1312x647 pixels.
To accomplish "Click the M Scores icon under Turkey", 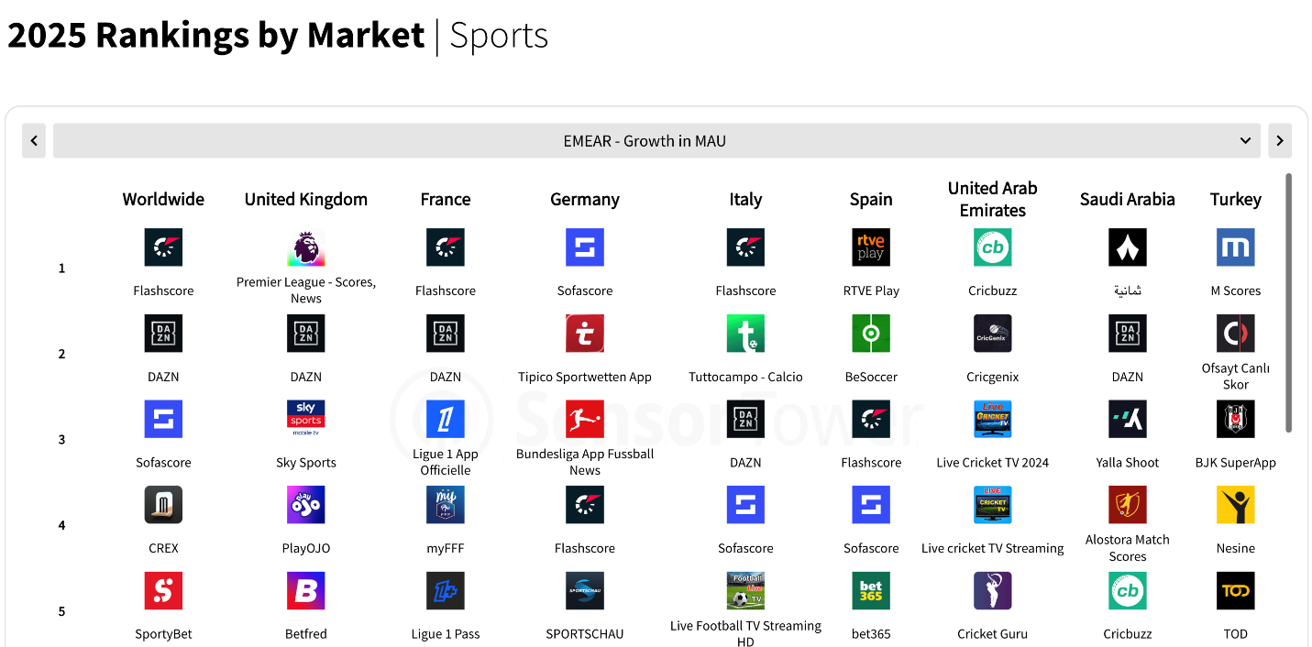I will click(x=1235, y=248).
